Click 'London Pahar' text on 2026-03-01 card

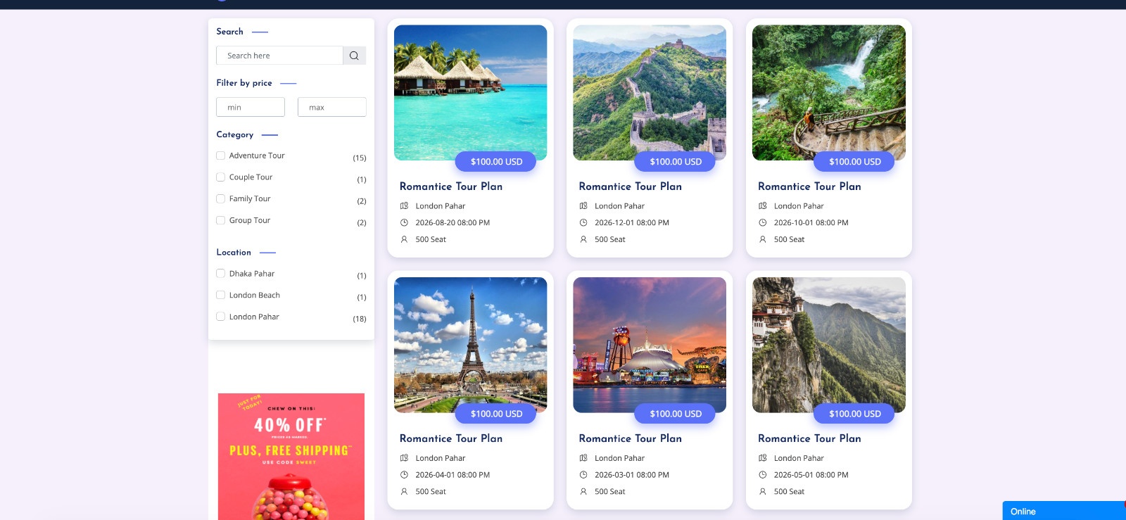(x=619, y=458)
